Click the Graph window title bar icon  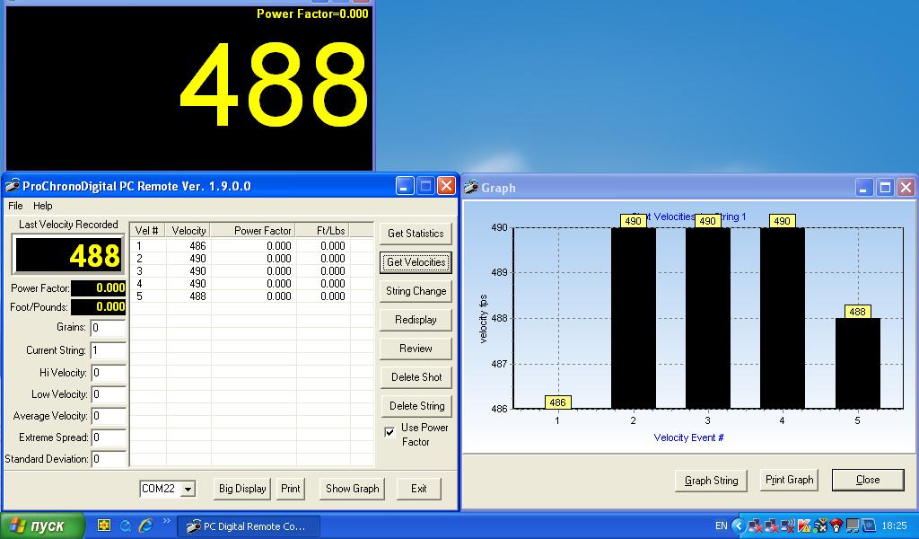tap(471, 188)
